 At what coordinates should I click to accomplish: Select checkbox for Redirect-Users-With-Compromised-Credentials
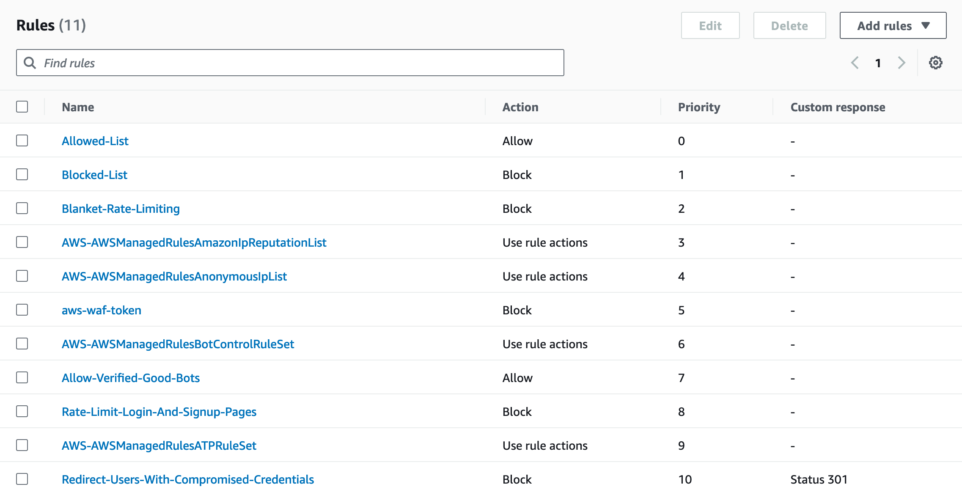tap(22, 479)
